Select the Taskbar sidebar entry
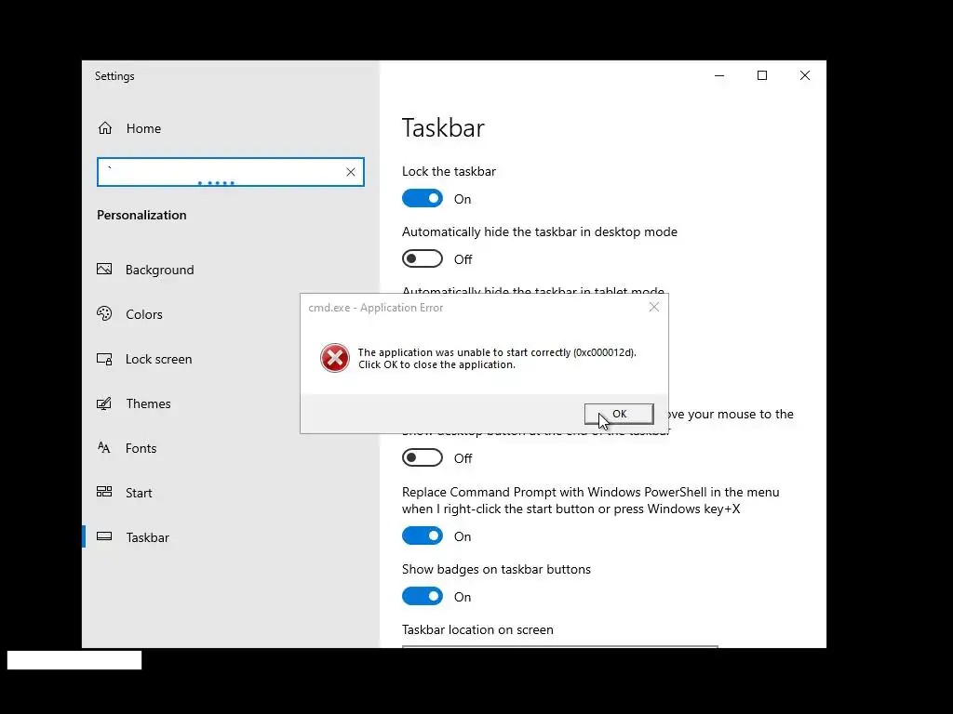Viewport: 953px width, 714px height. [231, 537]
